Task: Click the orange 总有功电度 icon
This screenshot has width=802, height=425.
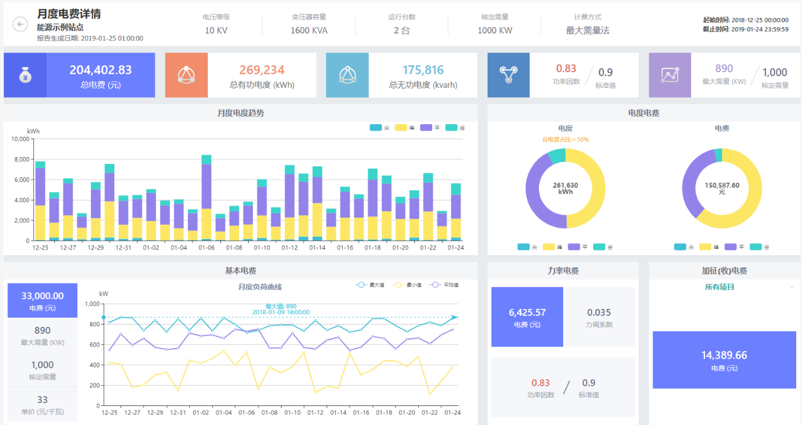Action: pyautogui.click(x=186, y=75)
